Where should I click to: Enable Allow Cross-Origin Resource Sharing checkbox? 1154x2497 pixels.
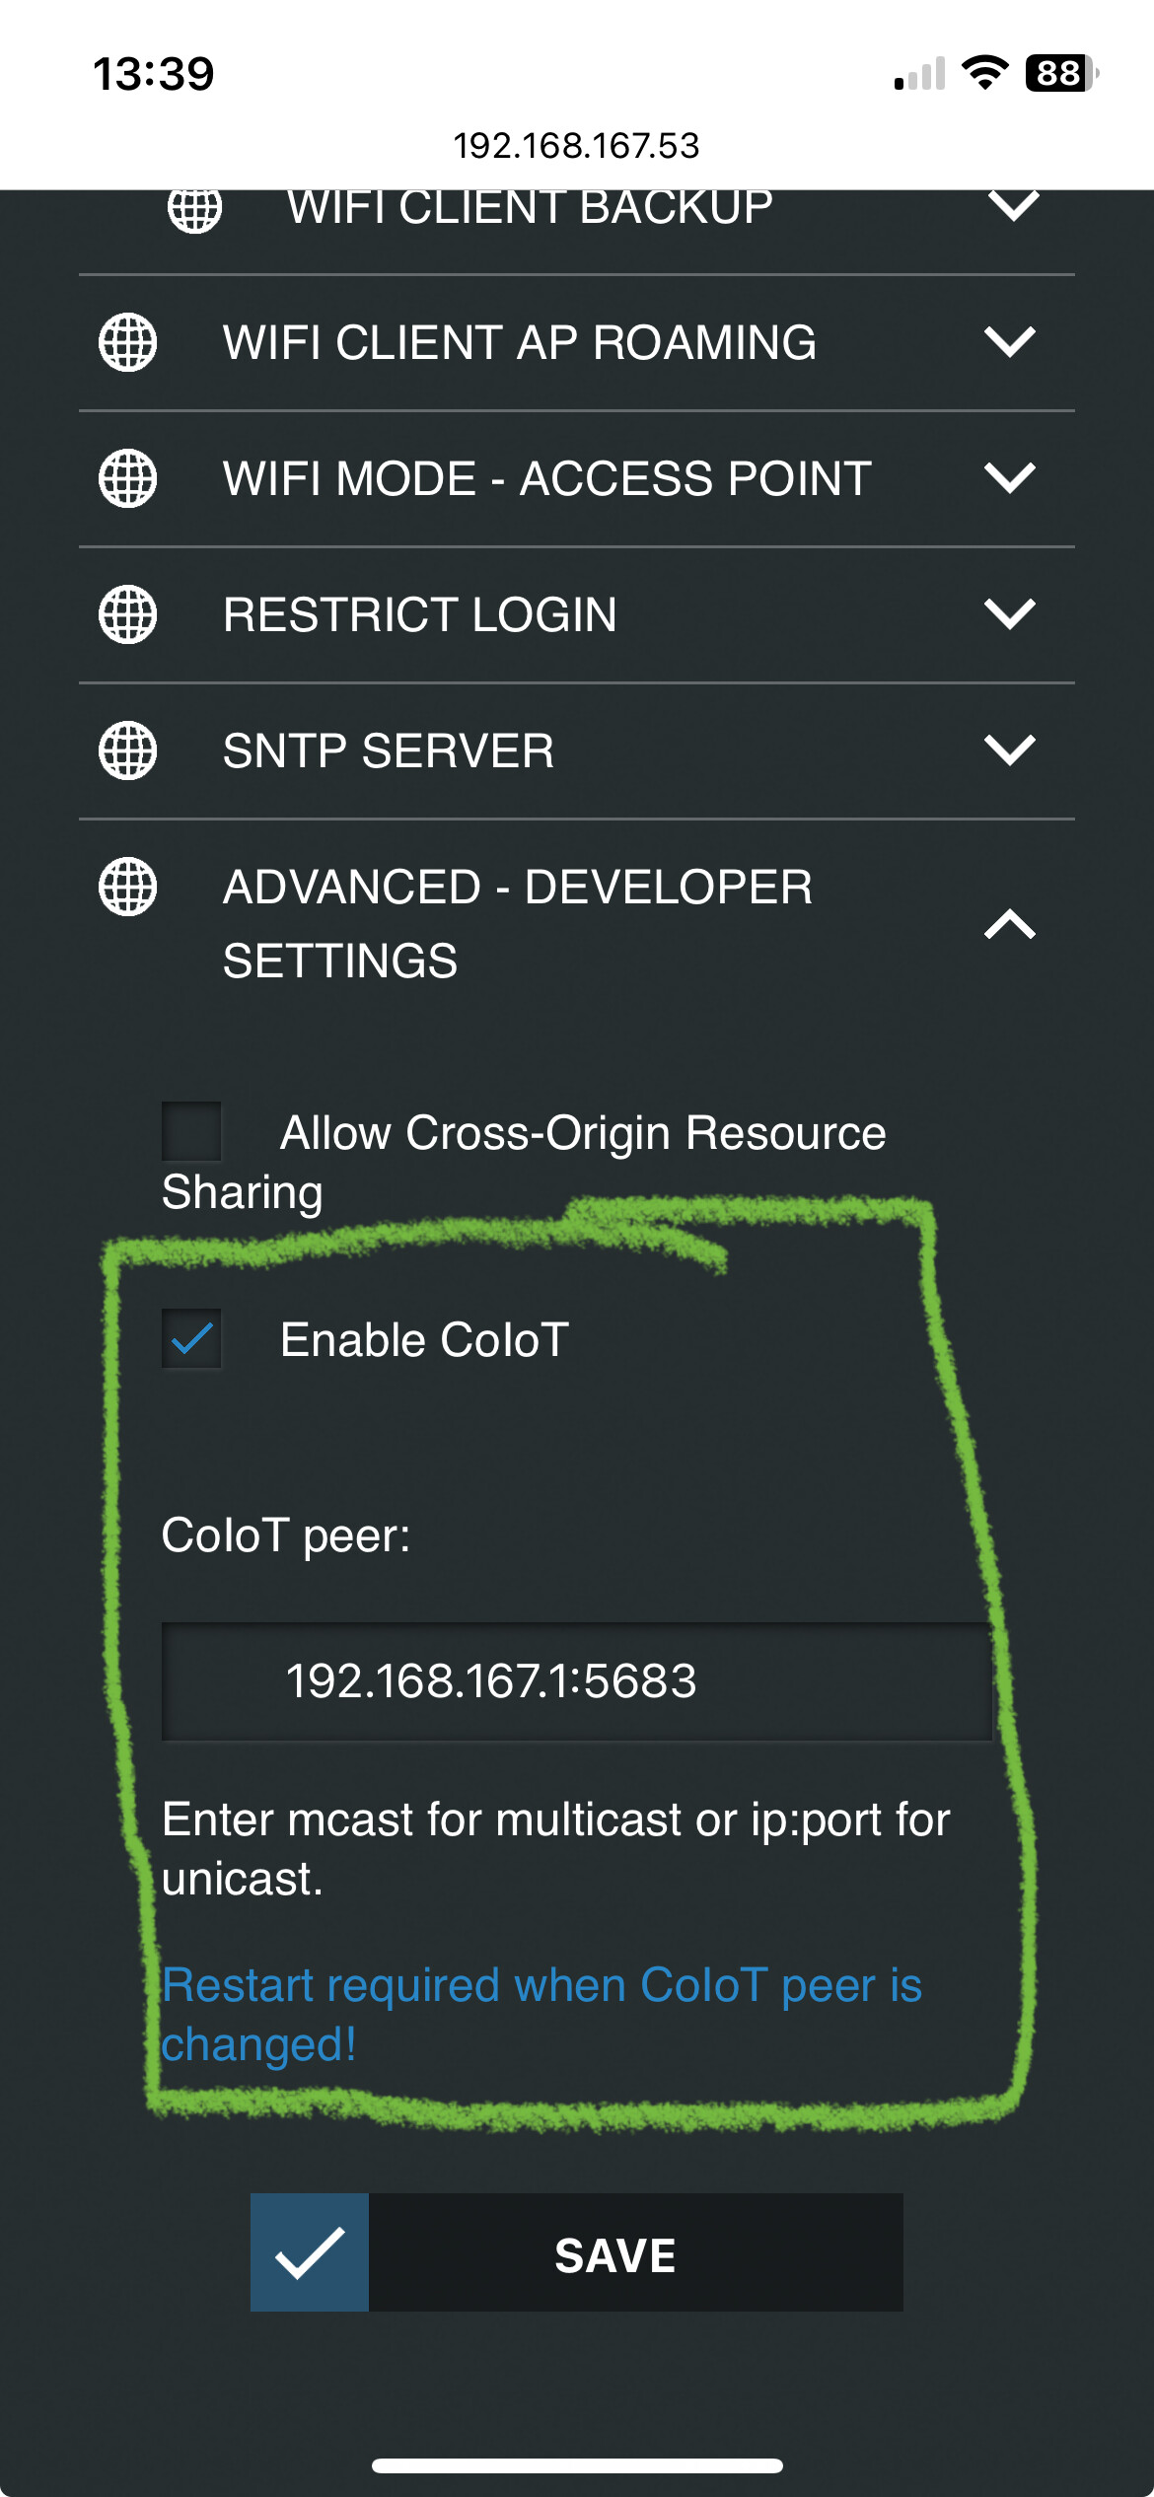pyautogui.click(x=191, y=1131)
